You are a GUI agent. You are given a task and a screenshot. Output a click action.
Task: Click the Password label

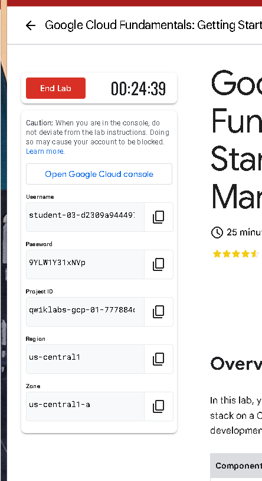pos(39,244)
